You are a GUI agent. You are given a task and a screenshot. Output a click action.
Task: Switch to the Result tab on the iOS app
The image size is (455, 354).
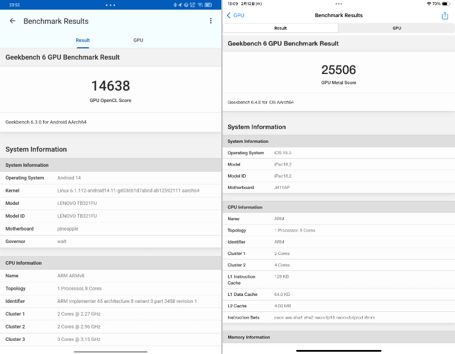(x=282, y=28)
